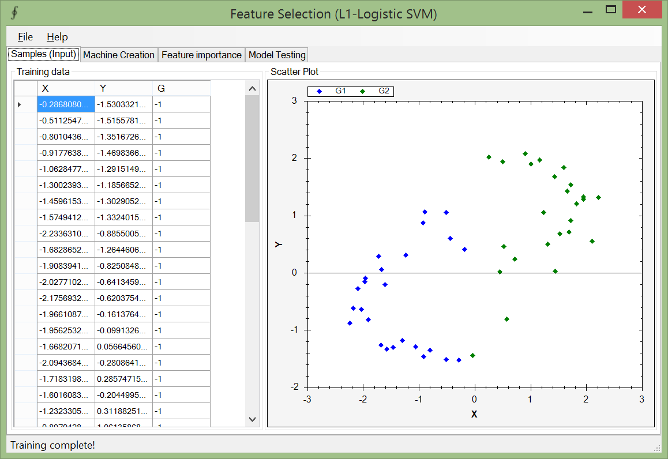
Task: Click the training data scrollbar thumb
Action: pyautogui.click(x=252, y=159)
